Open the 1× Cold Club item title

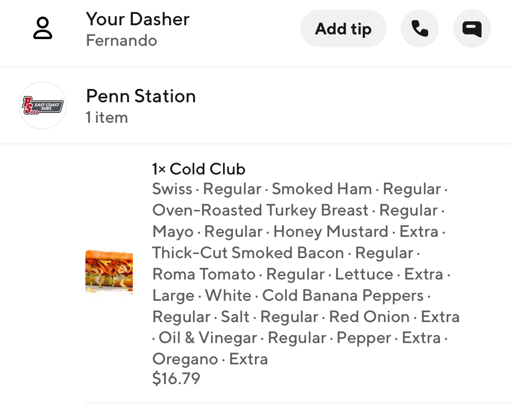click(198, 169)
